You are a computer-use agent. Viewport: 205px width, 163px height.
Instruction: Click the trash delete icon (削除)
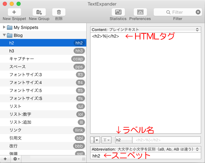pyautogui.click(x=59, y=12)
